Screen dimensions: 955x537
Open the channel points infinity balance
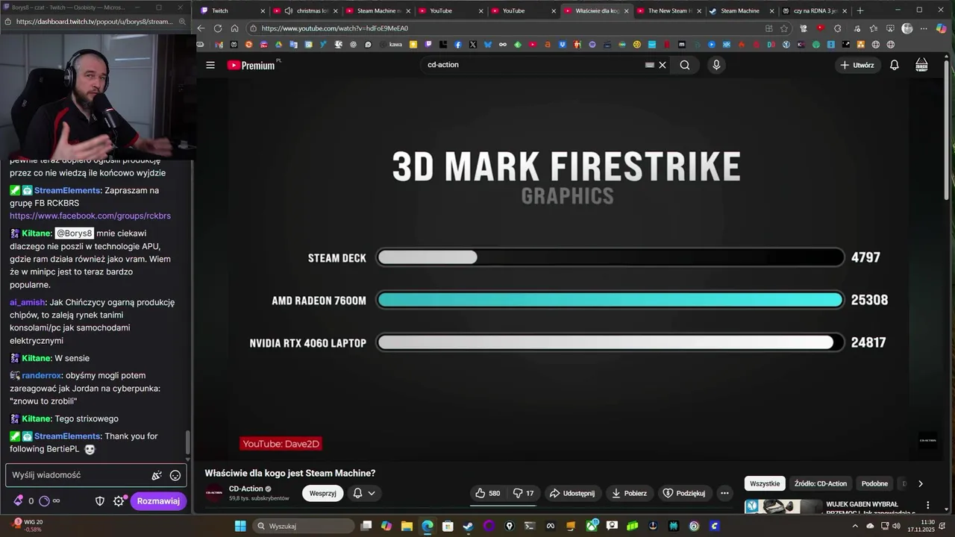point(49,501)
